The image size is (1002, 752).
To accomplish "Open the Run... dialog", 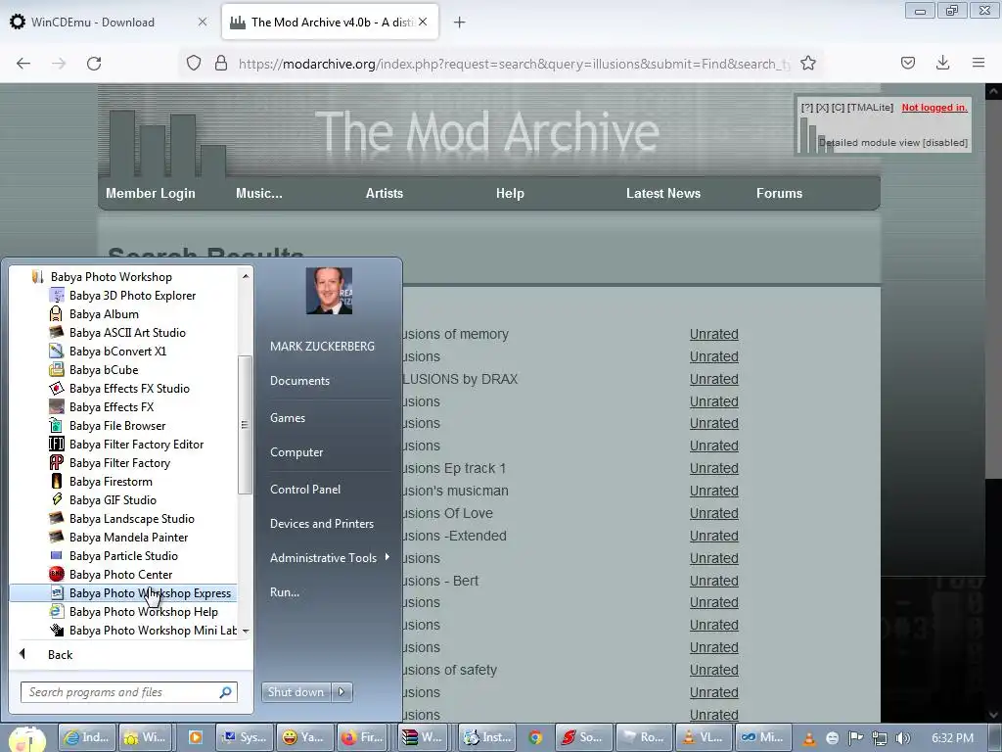I will tap(285, 592).
